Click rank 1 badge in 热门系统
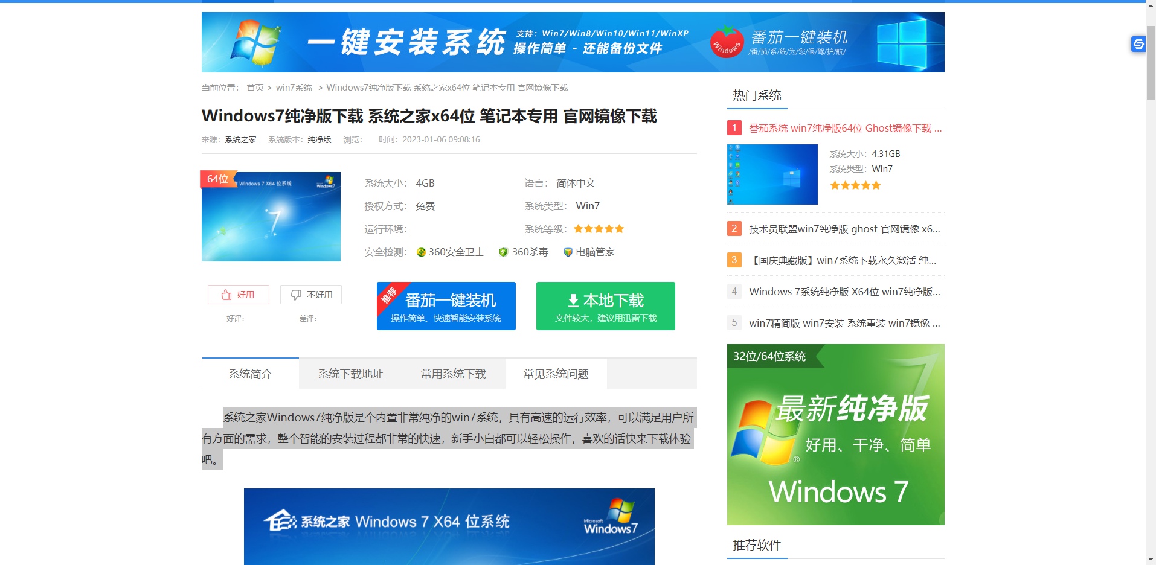 coord(734,127)
